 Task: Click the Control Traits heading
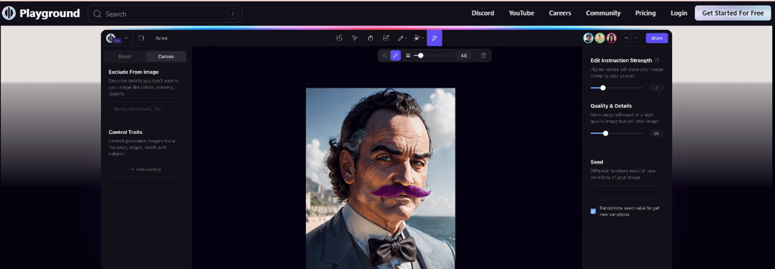tap(125, 132)
